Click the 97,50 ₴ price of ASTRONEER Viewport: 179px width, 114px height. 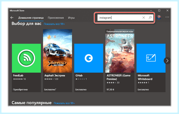(110, 90)
